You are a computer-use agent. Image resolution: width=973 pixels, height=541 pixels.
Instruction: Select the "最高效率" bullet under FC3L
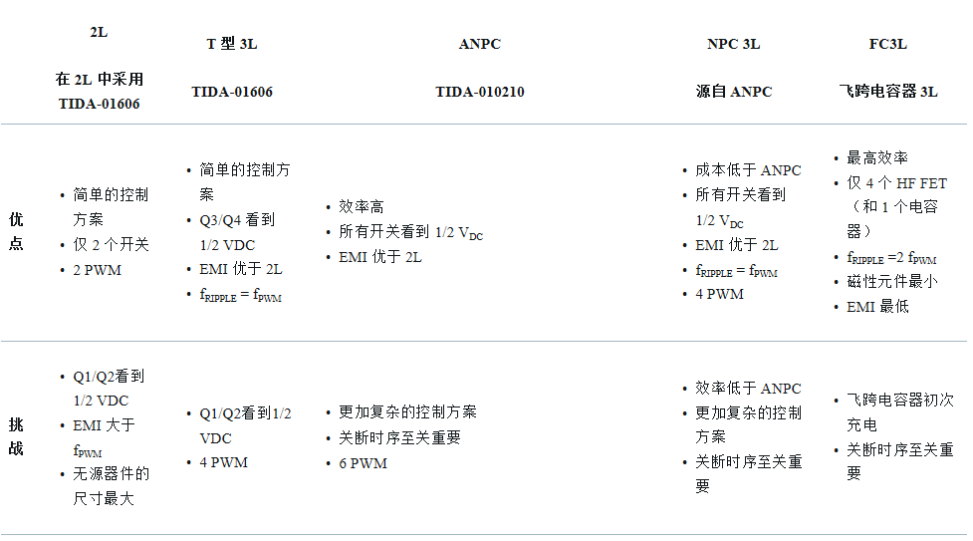(876, 158)
